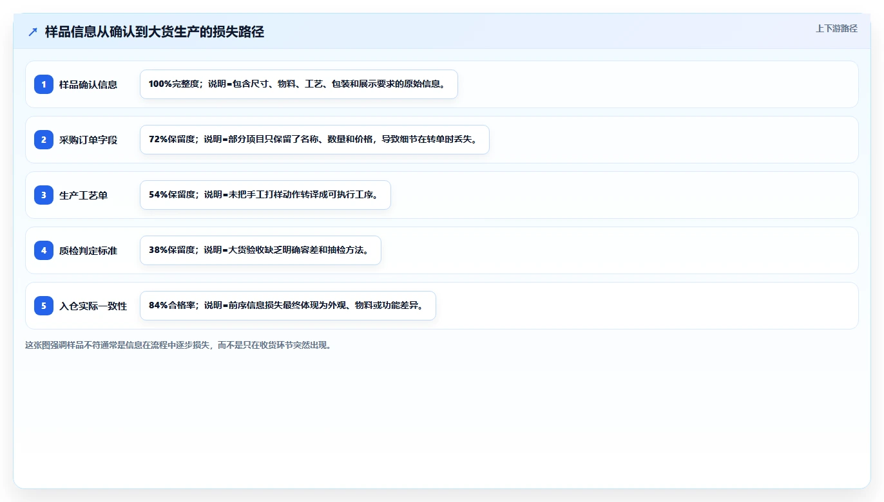The width and height of the screenshot is (884, 502).
Task: Open the 84%合格率 description box
Action: click(x=288, y=306)
